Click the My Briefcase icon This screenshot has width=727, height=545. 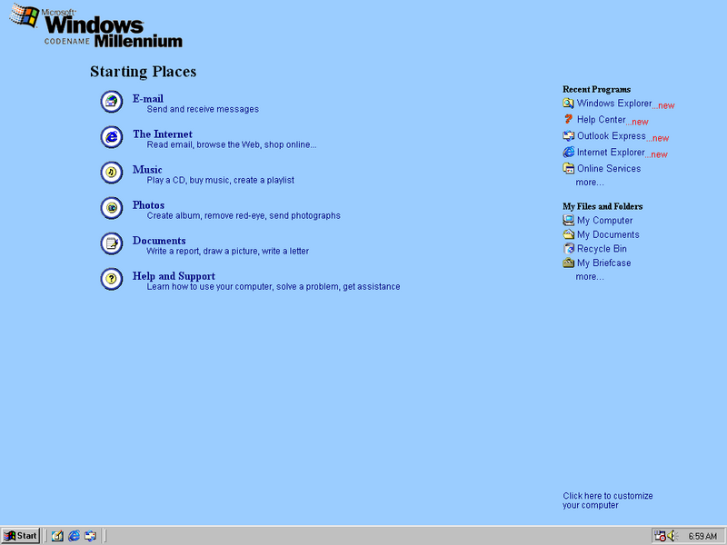(x=569, y=263)
